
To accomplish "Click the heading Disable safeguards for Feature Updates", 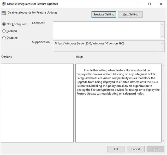I will point(32,13).
